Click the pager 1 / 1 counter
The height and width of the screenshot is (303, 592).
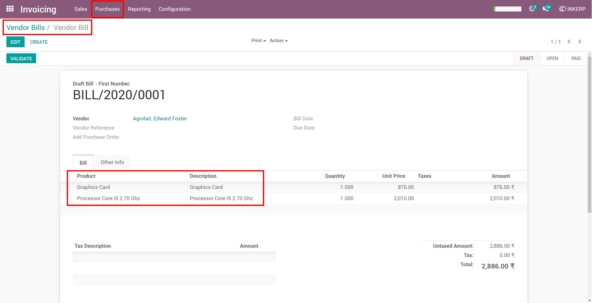[x=556, y=42]
